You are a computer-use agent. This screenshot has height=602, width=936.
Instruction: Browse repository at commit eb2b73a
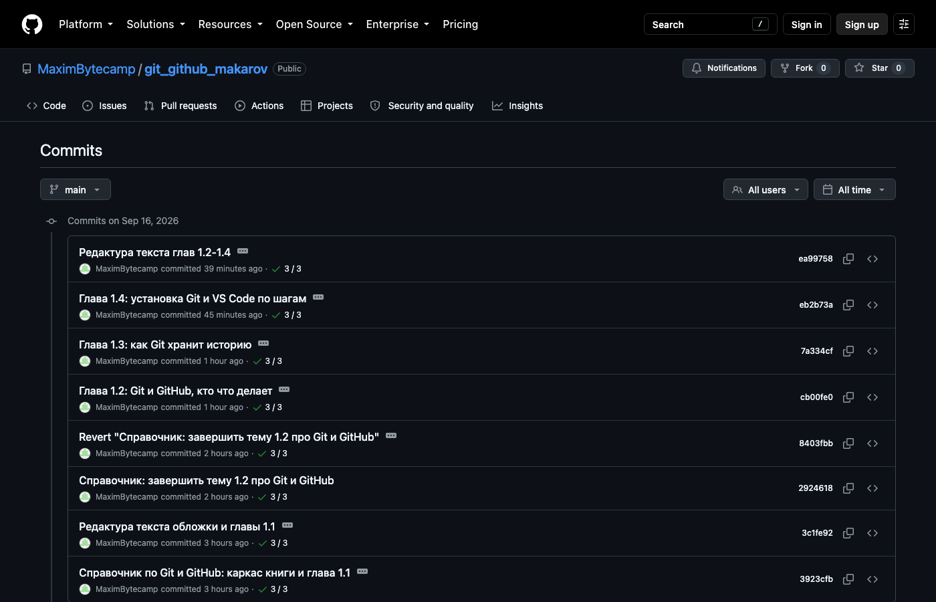point(872,305)
